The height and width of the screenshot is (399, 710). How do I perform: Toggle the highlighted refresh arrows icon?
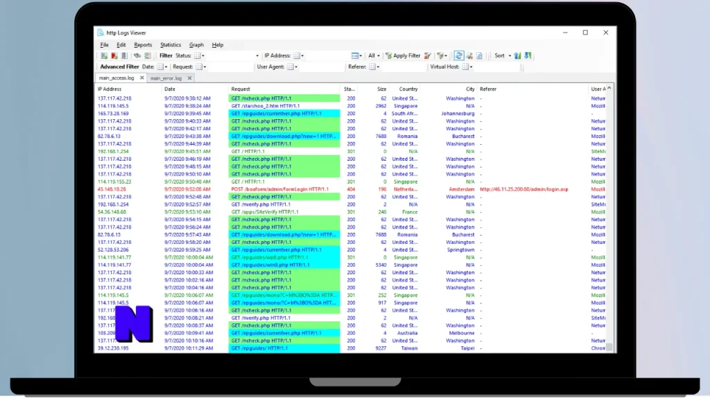[459, 55]
